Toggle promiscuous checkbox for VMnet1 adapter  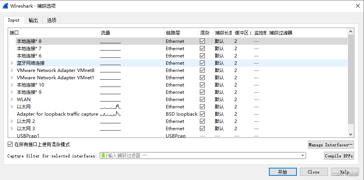[x=203, y=78]
